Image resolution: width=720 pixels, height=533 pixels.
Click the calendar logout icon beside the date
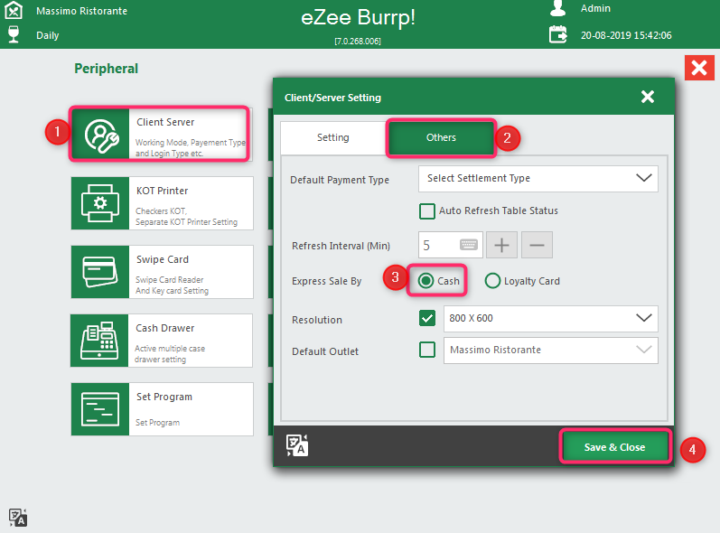click(x=558, y=34)
